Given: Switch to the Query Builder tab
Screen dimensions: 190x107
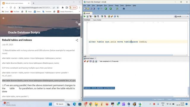Looking at the screenshot, I should pos(97,20).
